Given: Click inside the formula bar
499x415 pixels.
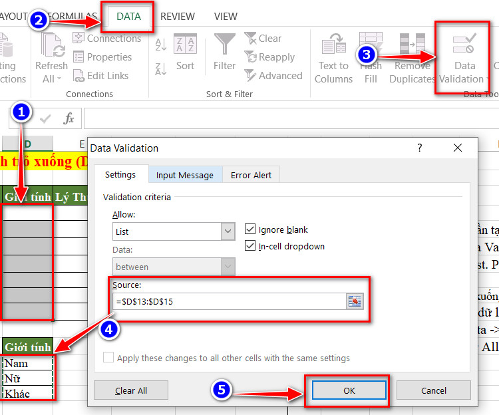Looking at the screenshot, I should click(291, 118).
